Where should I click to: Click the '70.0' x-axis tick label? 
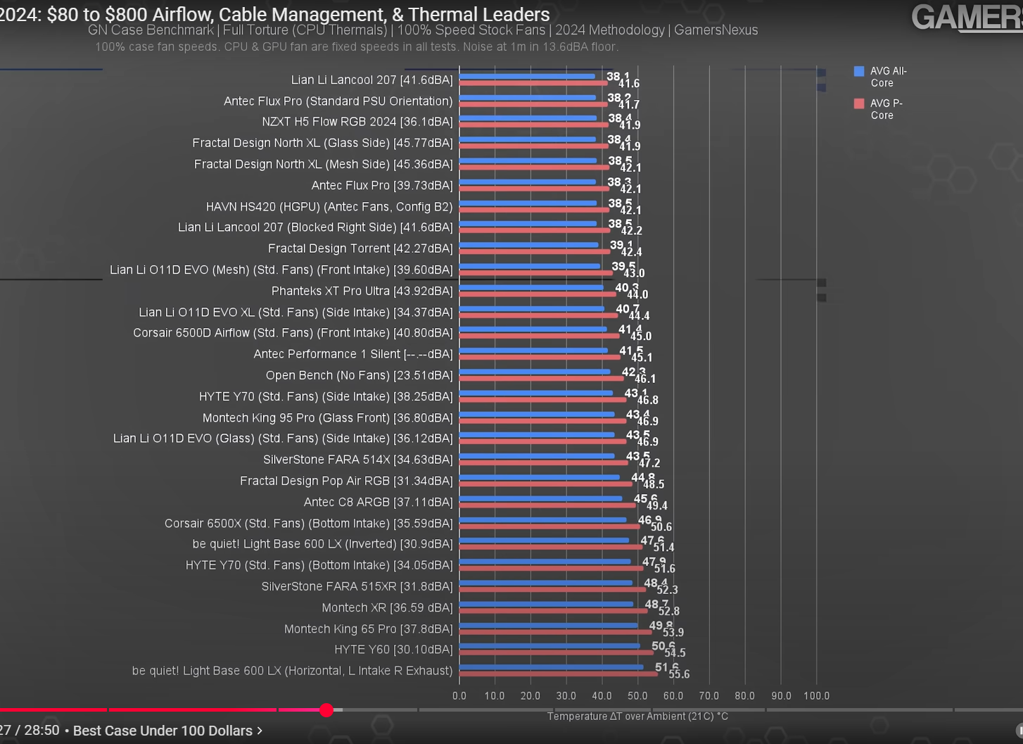(709, 695)
